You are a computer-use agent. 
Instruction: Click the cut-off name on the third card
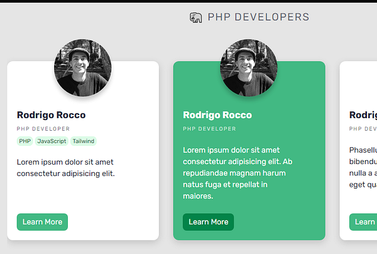[x=363, y=115]
